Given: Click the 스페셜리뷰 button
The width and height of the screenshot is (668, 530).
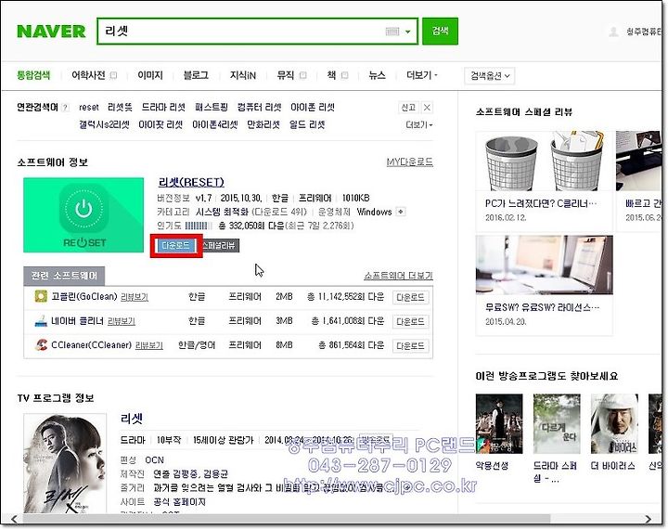Looking at the screenshot, I should tap(220, 245).
